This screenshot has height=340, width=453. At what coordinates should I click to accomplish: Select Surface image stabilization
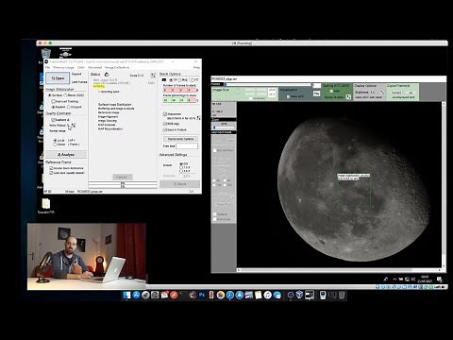[x=56, y=95]
